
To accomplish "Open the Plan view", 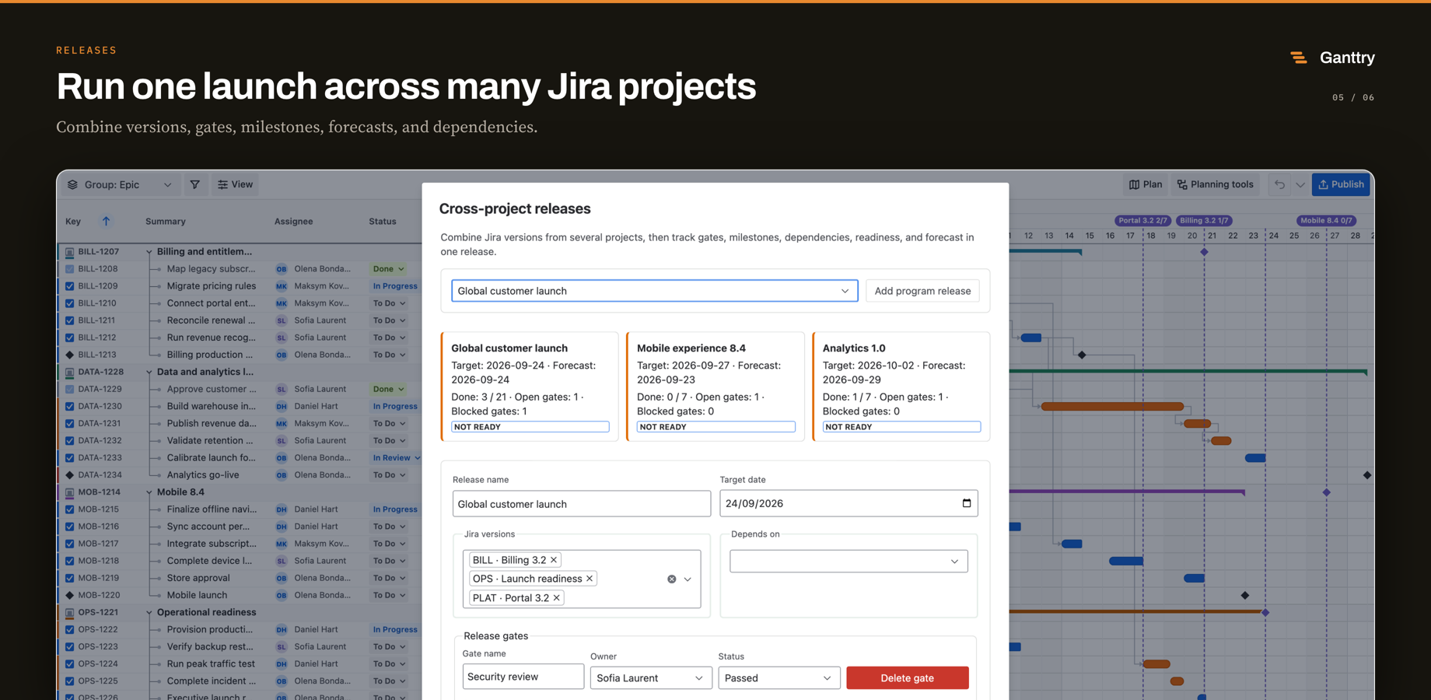I will coord(1145,184).
